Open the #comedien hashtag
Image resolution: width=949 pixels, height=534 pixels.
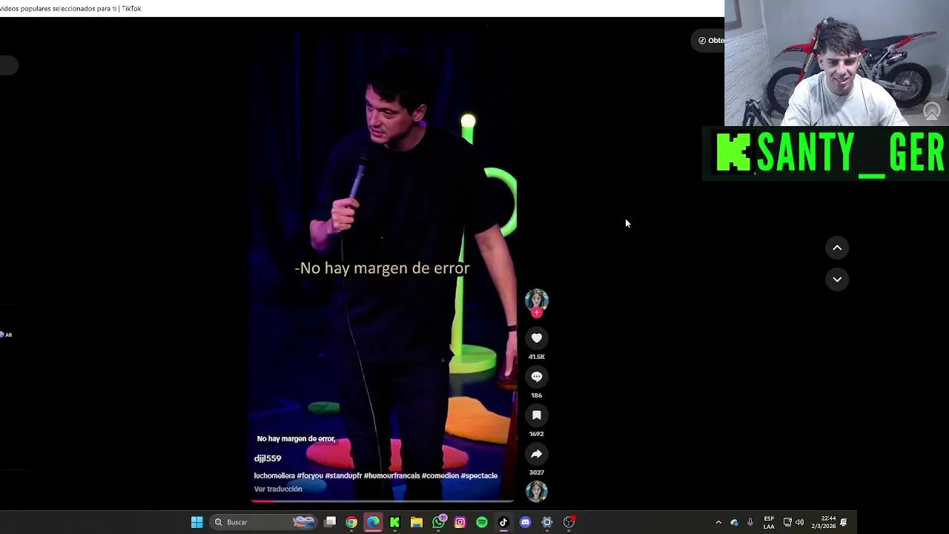[x=440, y=476]
